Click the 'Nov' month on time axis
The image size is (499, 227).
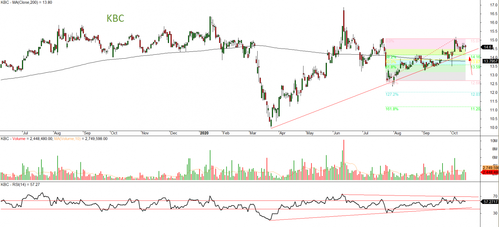tap(145, 133)
